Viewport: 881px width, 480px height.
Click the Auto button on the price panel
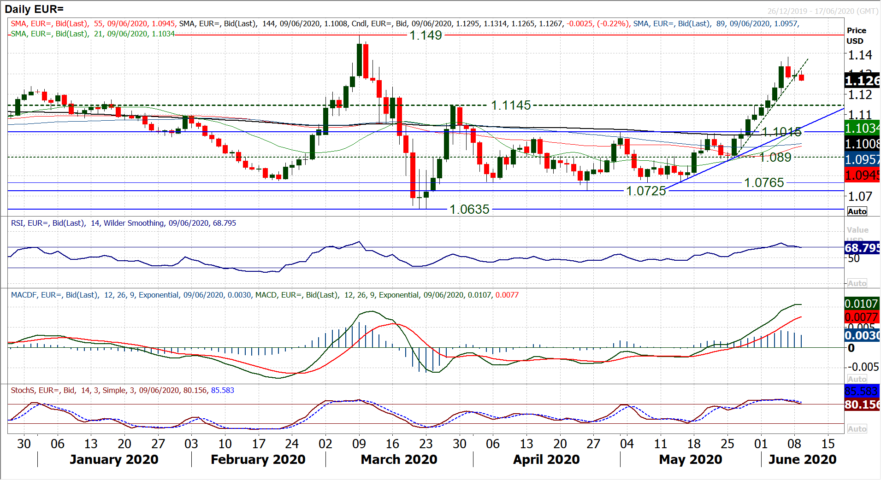[x=857, y=211]
